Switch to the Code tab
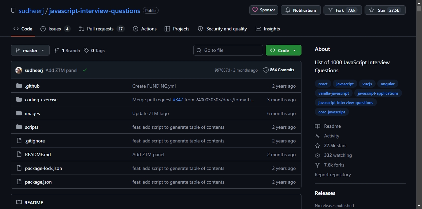Viewport: 422px width, 209px height. click(x=23, y=29)
